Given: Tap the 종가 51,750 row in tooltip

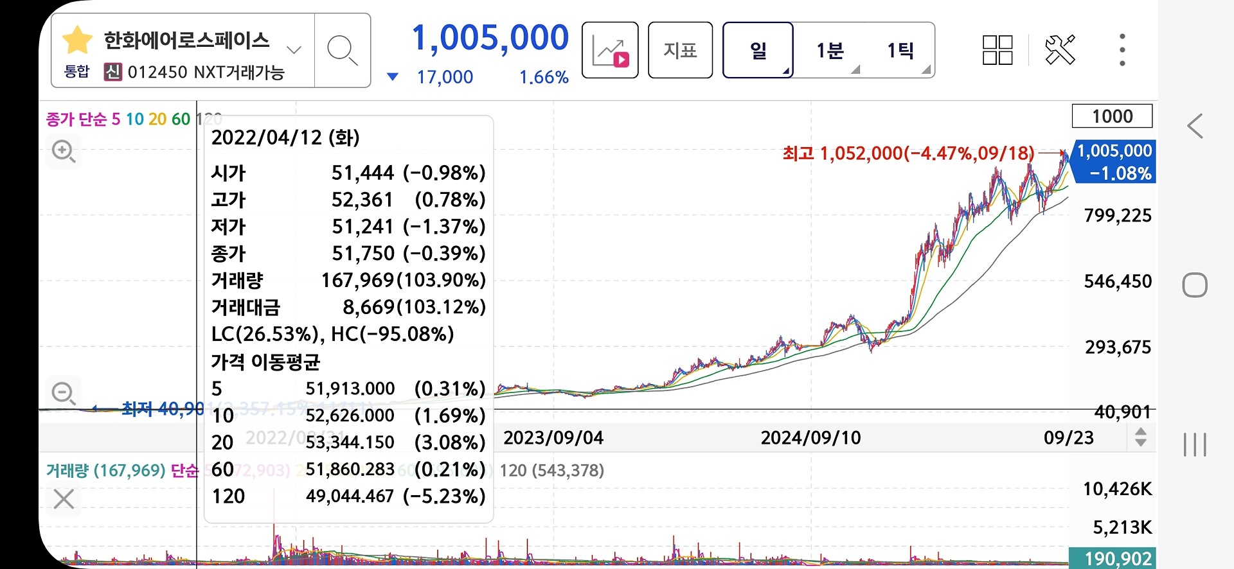Looking at the screenshot, I should 348,254.
